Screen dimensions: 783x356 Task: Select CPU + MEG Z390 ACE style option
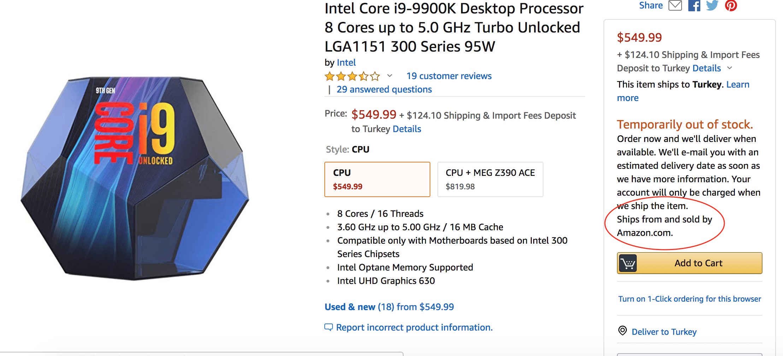(490, 179)
